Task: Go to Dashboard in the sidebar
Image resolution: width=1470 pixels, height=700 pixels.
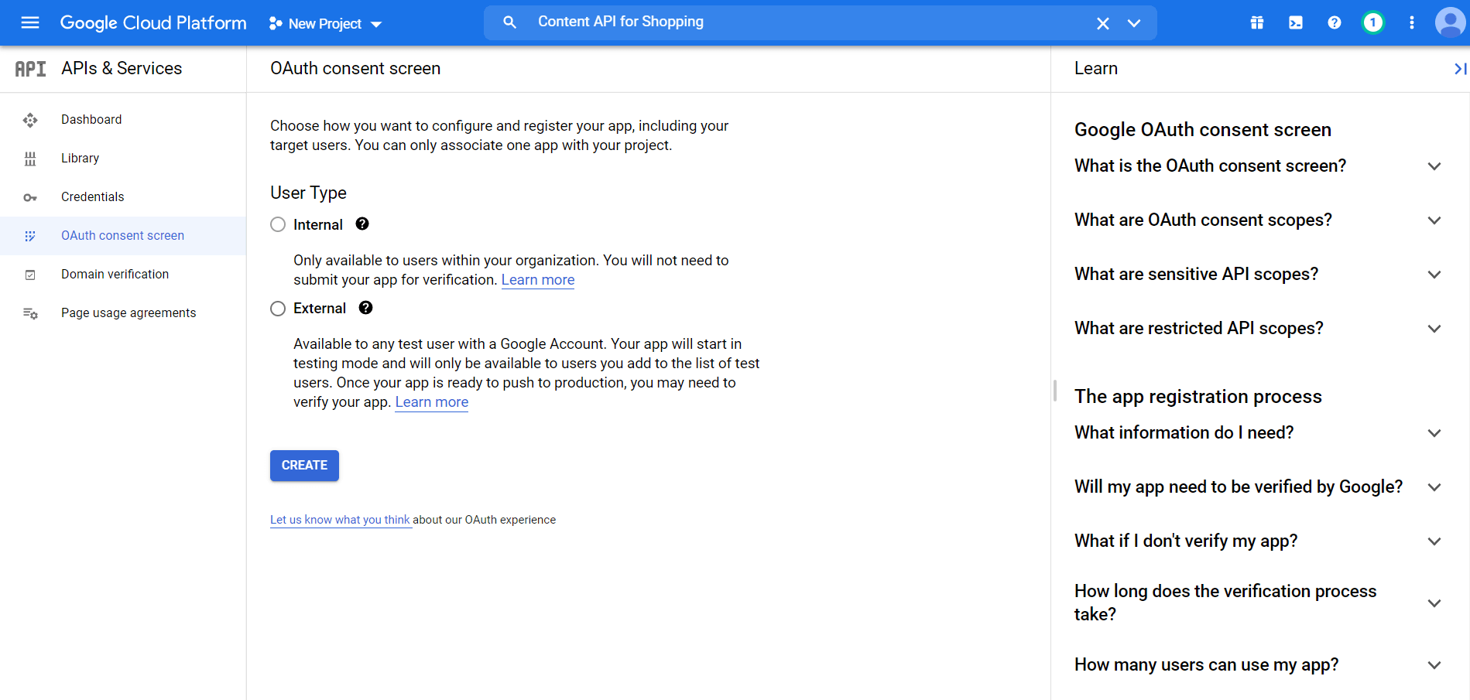Action: click(x=123, y=120)
